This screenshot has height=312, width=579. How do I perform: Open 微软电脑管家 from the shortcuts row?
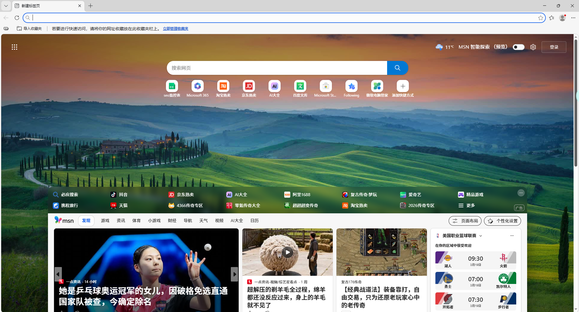pos(377,88)
